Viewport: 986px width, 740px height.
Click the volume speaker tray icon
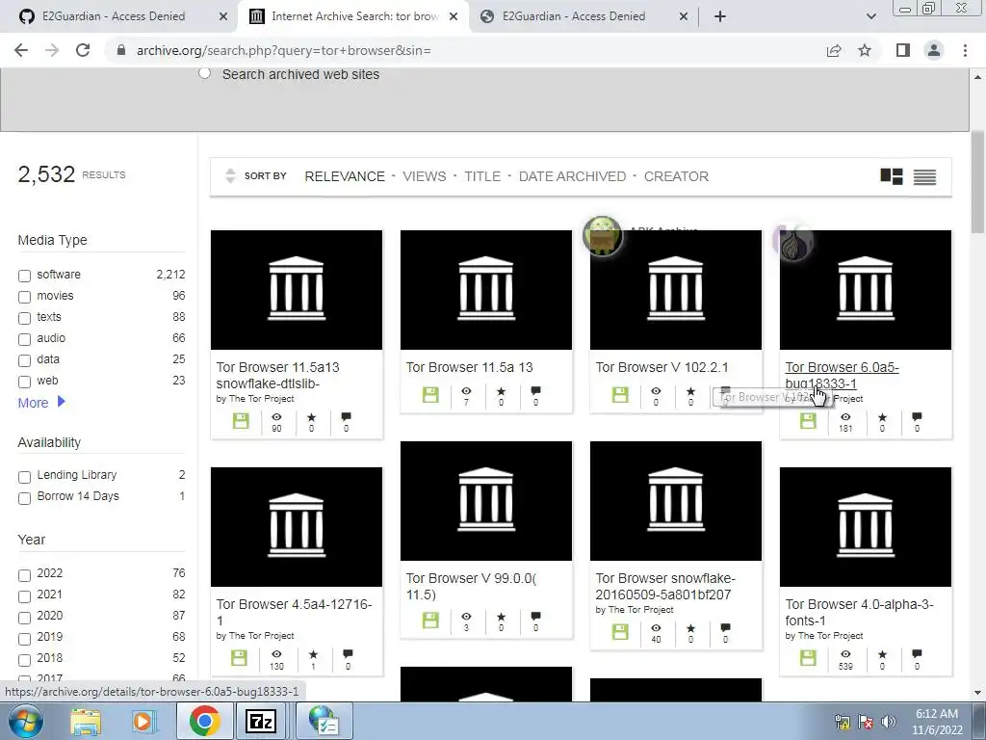tap(888, 722)
